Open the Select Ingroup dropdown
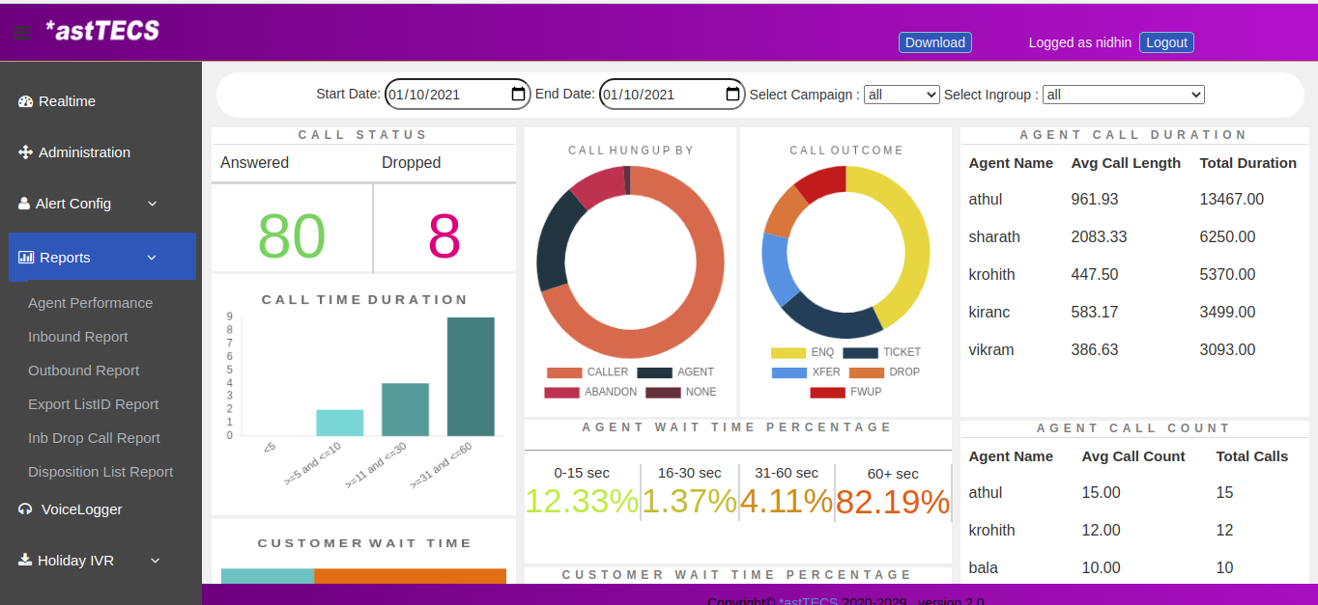The image size is (1318, 605). 1123,95
